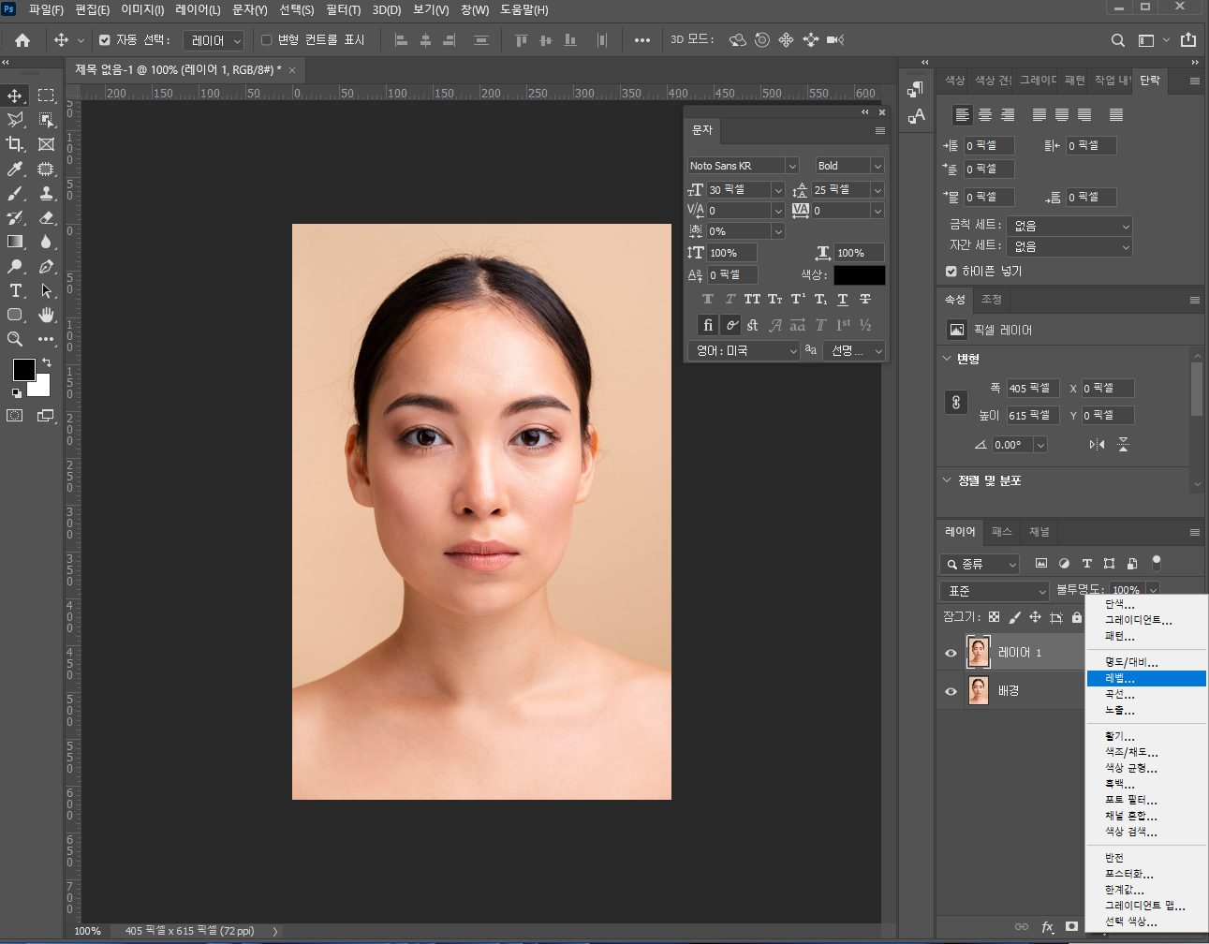This screenshot has height=944, width=1209.
Task: Select the Zoom tool
Action: [15, 339]
